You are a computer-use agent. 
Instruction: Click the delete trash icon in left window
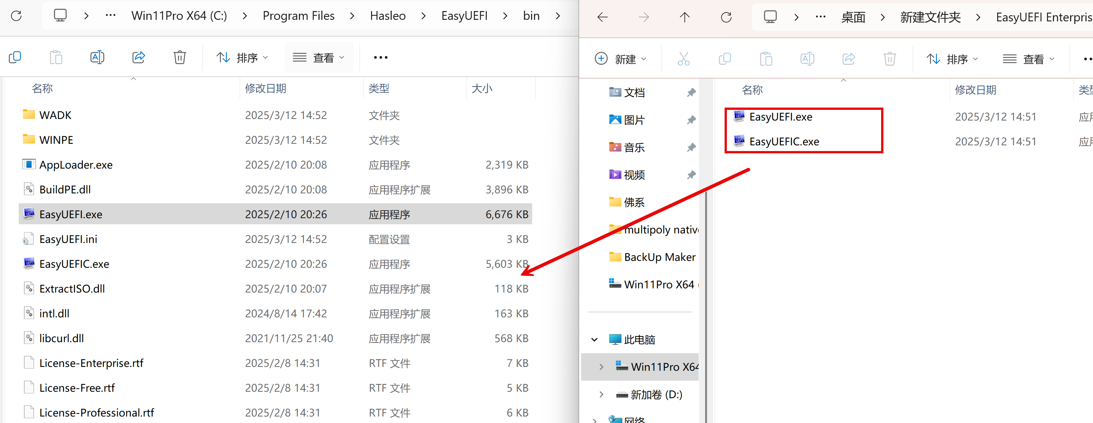(x=179, y=57)
